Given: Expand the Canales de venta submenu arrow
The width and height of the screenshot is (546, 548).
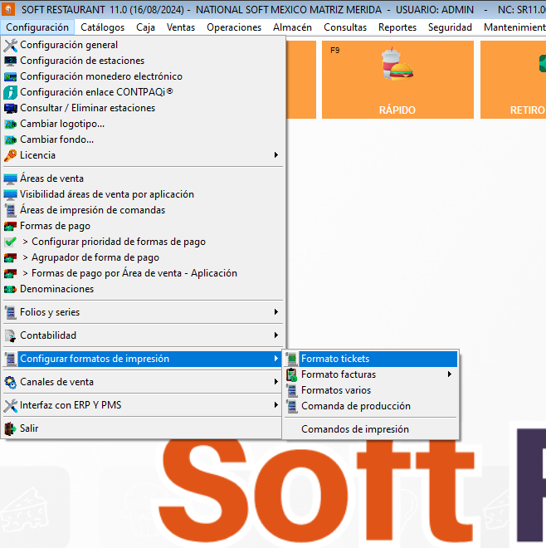Looking at the screenshot, I should [276, 382].
